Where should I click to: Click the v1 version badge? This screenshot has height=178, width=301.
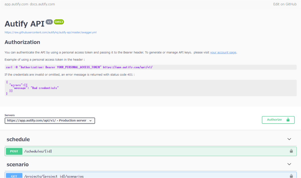click(x=49, y=22)
